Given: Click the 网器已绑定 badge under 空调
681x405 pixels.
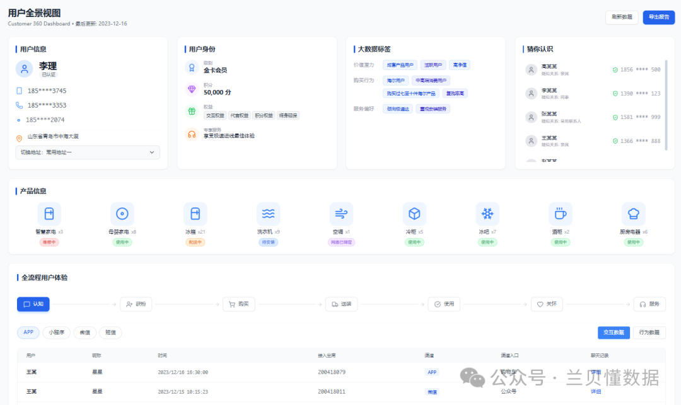Looking at the screenshot, I should click(x=341, y=242).
